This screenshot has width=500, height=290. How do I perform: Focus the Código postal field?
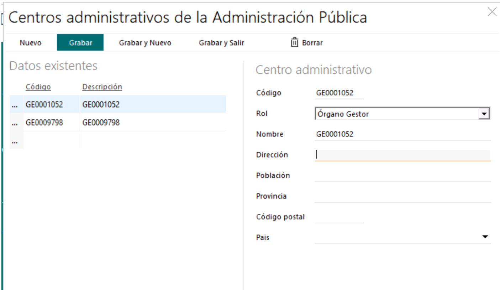click(339, 217)
